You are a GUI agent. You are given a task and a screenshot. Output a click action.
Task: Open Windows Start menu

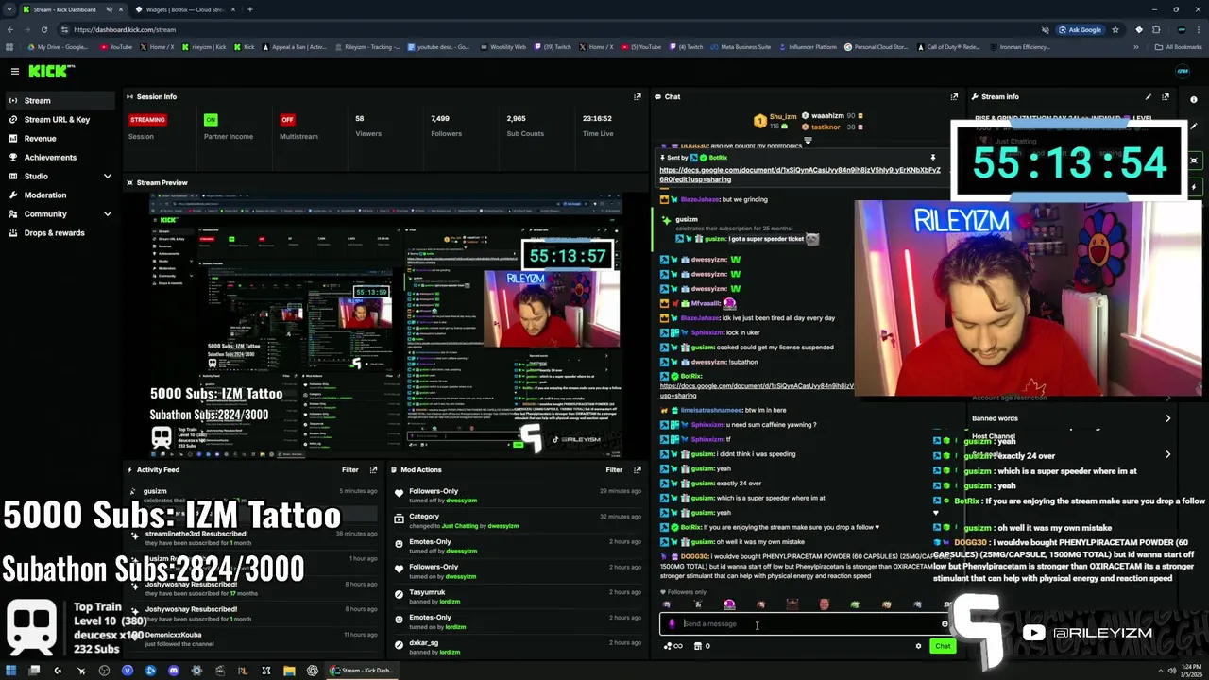tap(10, 671)
